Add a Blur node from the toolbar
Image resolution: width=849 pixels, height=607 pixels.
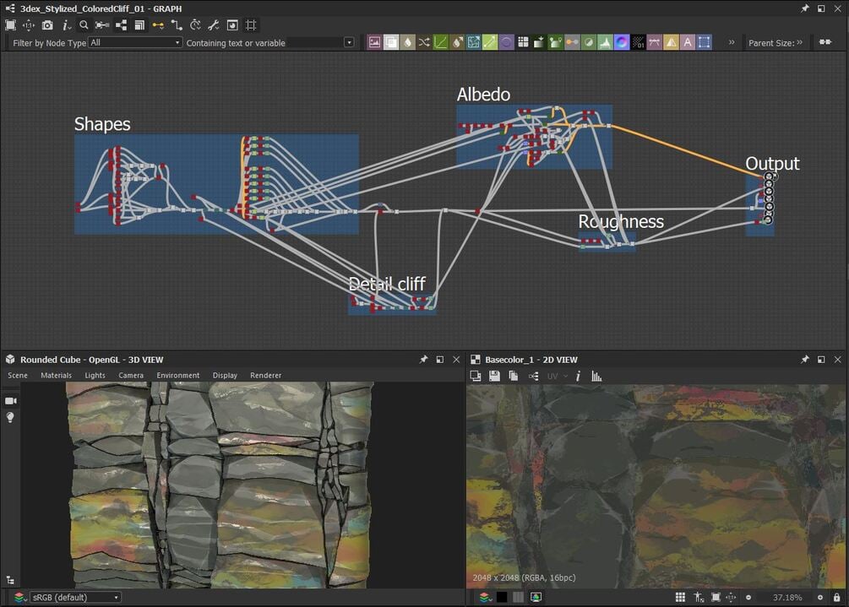click(407, 42)
